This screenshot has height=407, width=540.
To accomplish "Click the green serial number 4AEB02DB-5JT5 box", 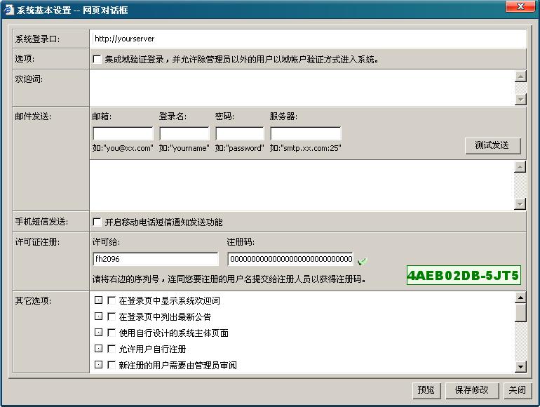I will pos(464,275).
